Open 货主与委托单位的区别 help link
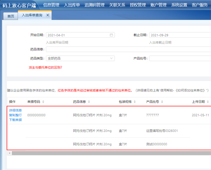Image resolution: width=211 pixels, height=170 pixels. (45, 67)
